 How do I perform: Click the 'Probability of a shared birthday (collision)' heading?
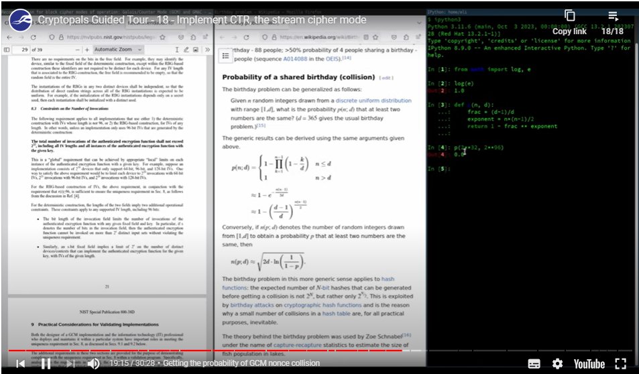click(x=298, y=77)
